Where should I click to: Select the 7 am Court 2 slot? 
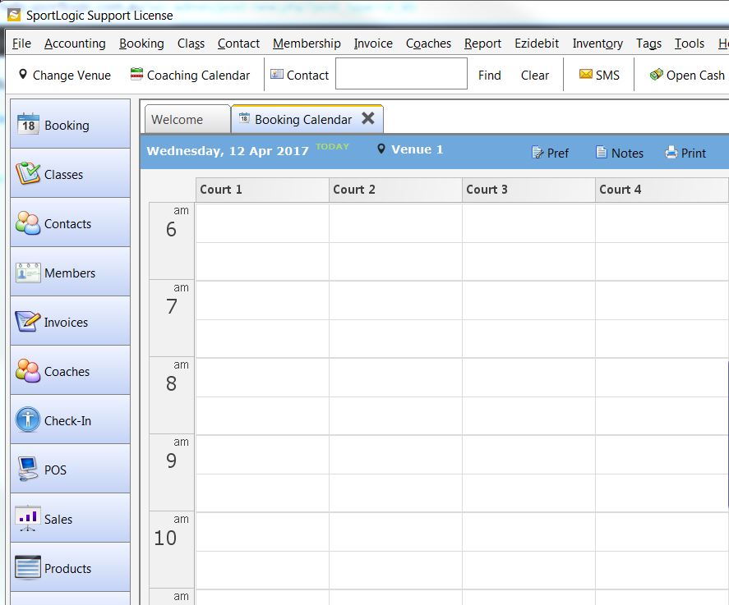pyautogui.click(x=395, y=300)
